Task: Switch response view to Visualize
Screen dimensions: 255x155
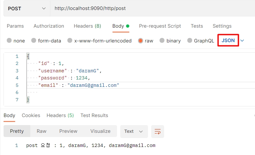Action: (x=100, y=131)
